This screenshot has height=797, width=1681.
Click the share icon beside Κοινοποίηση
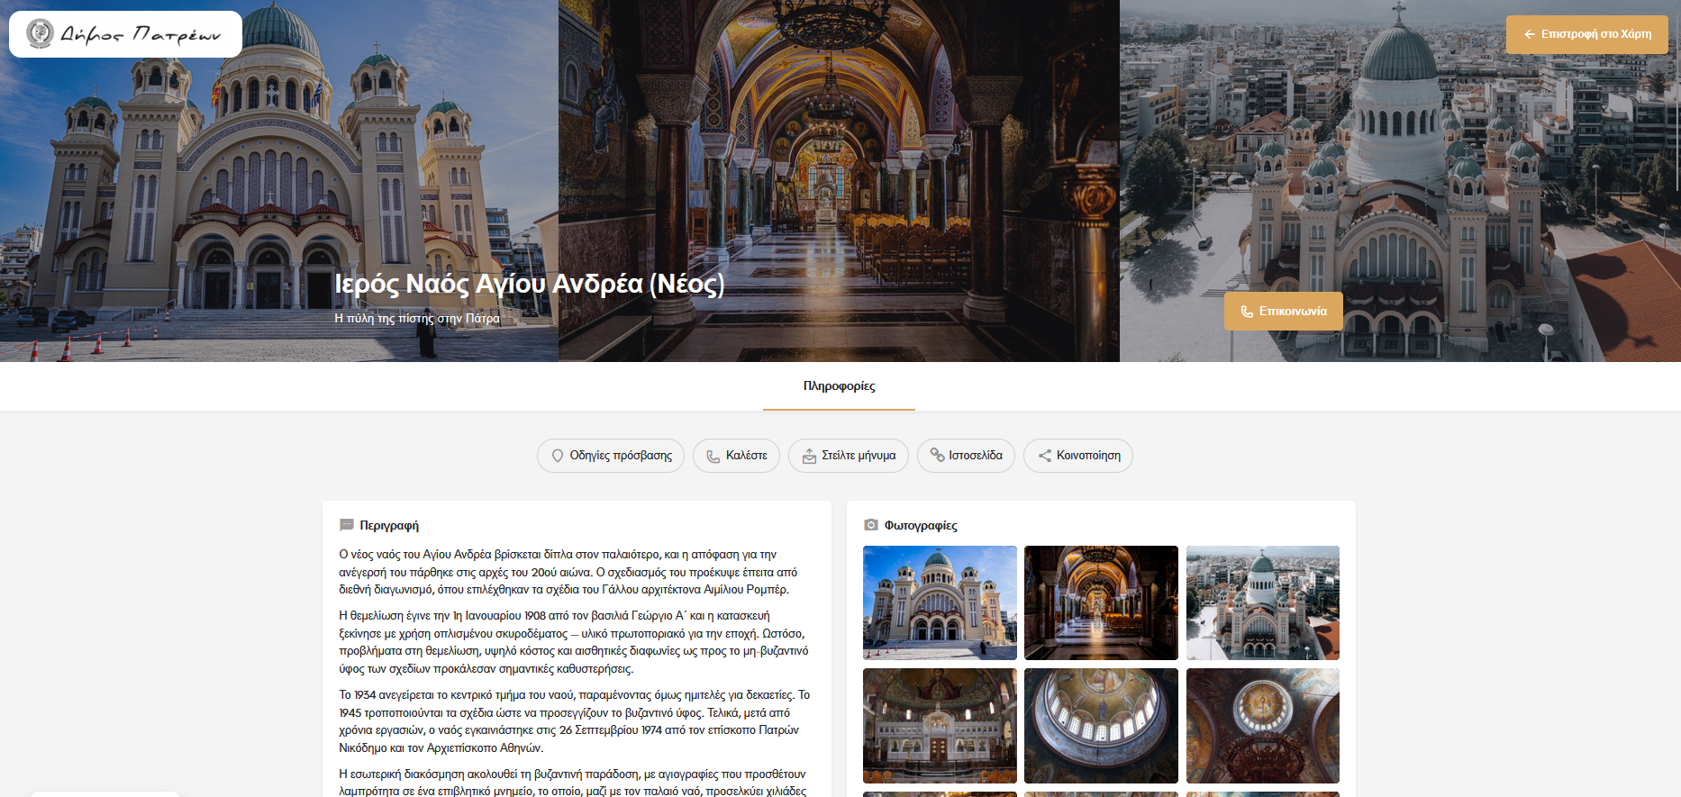point(1044,456)
